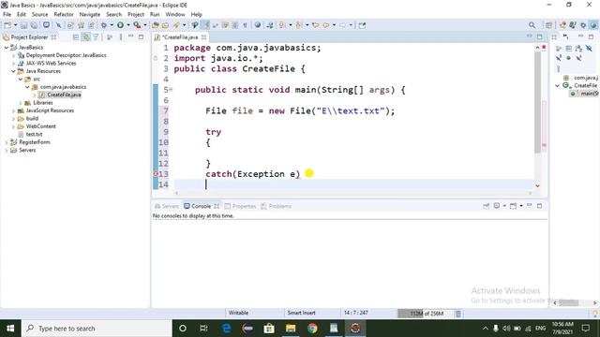600x337 pixels.
Task: Click the error marker on line 13
Action: tap(156, 174)
